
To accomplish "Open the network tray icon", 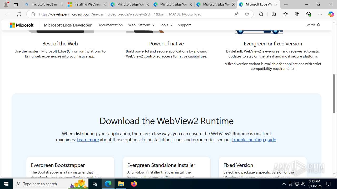I will pyautogui.click(x=297, y=184).
